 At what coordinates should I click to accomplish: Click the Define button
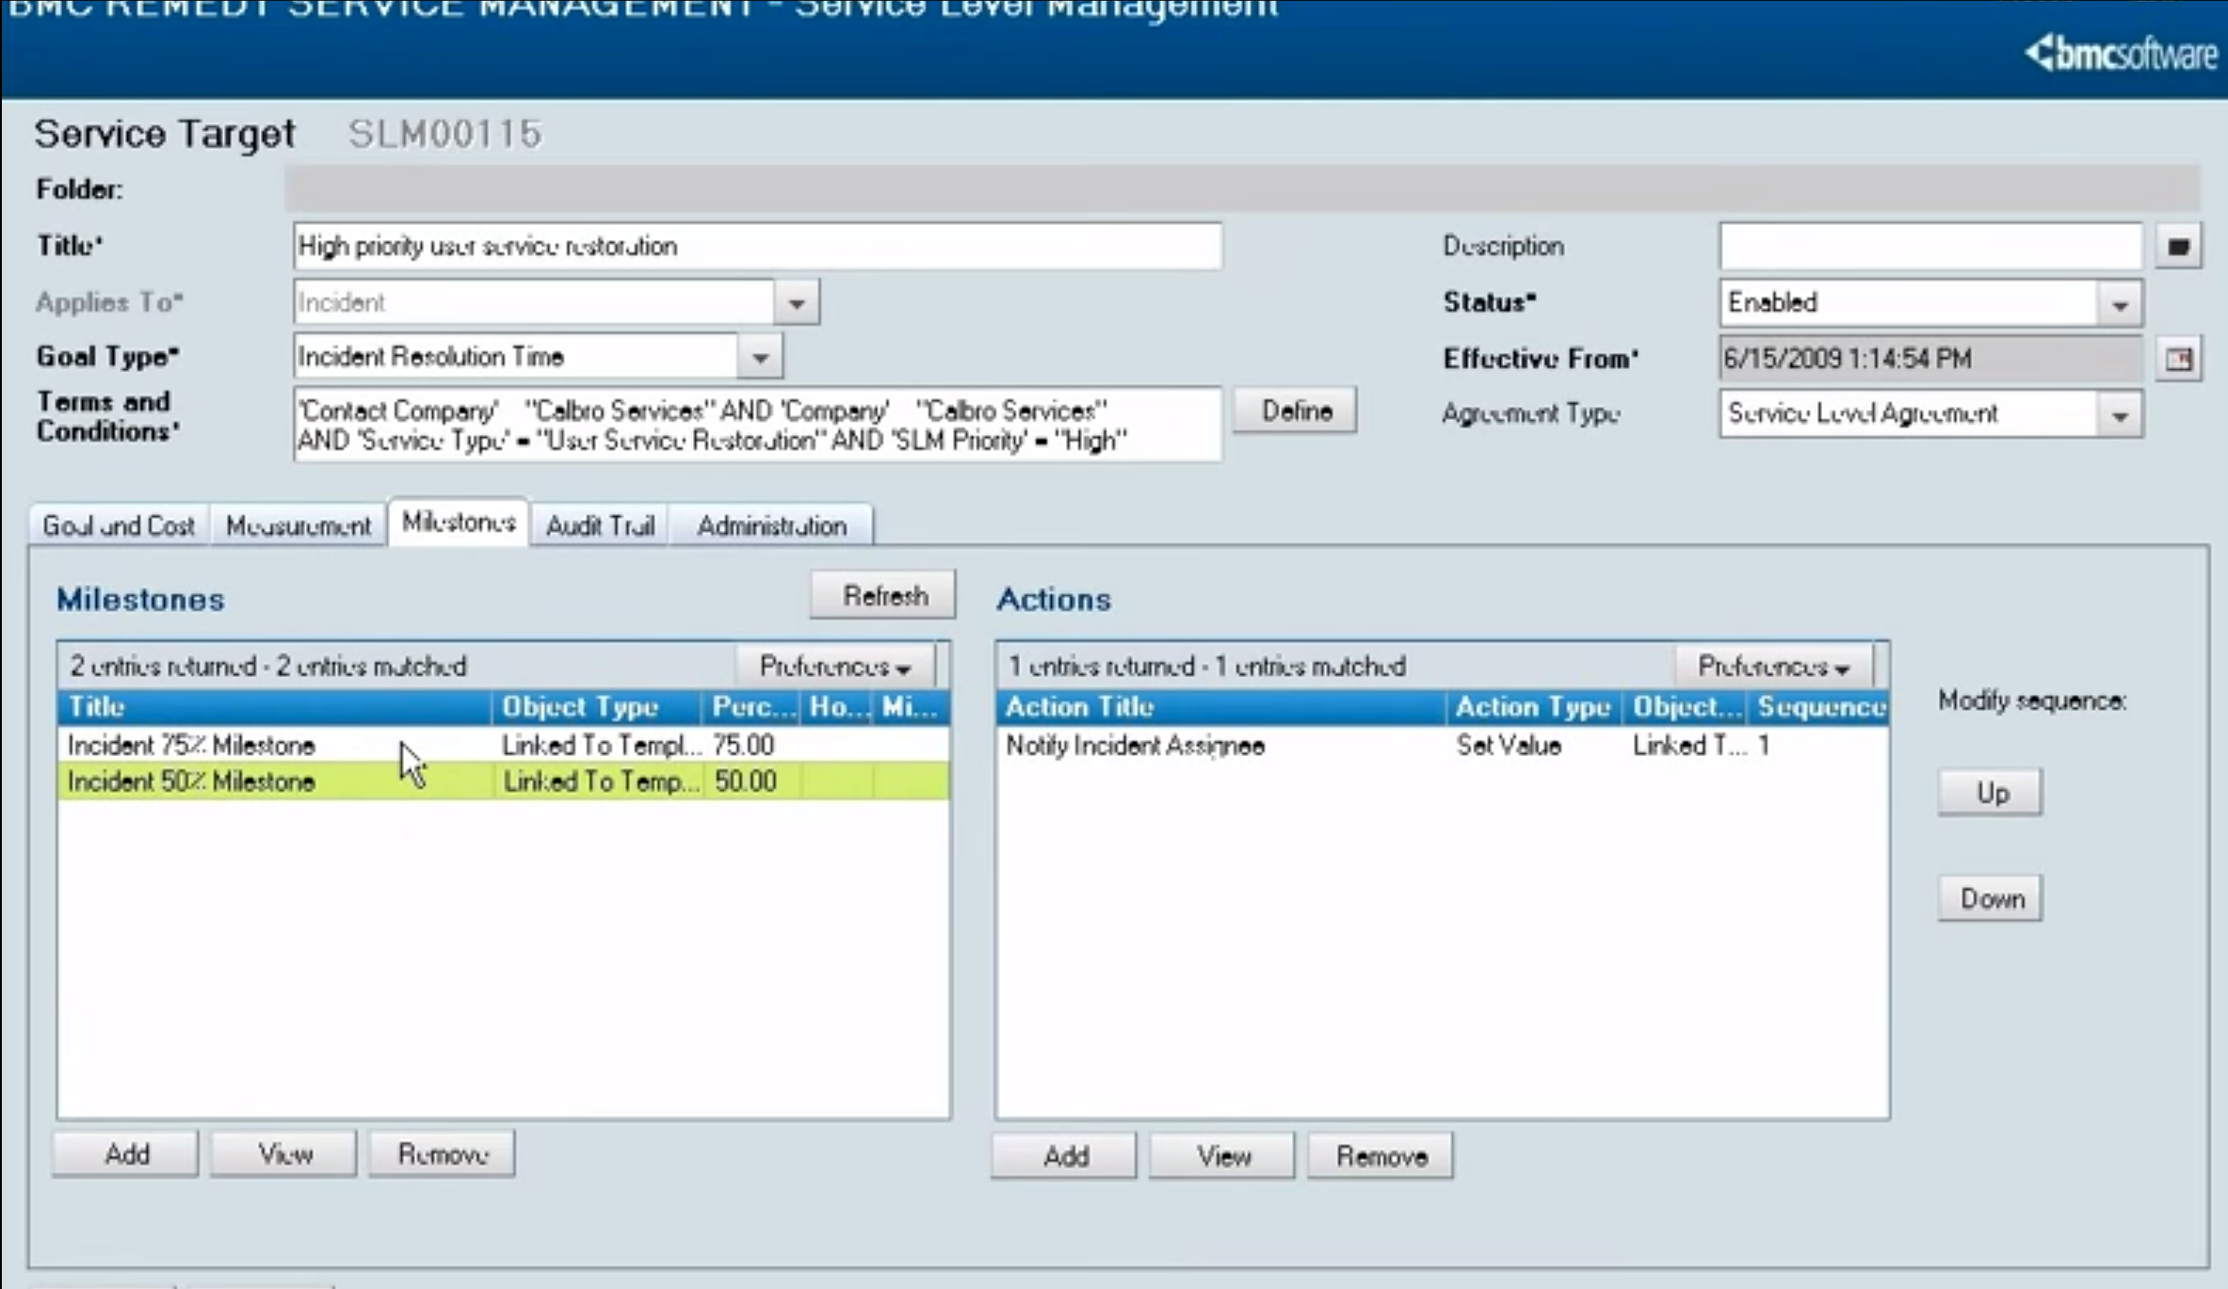pos(1296,411)
